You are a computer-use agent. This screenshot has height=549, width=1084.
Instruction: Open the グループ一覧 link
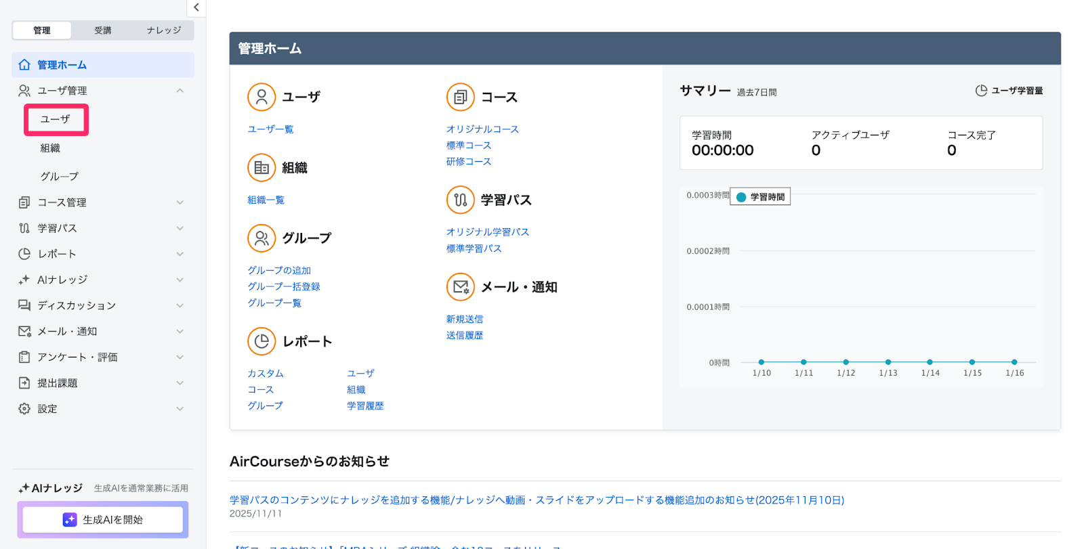(274, 303)
